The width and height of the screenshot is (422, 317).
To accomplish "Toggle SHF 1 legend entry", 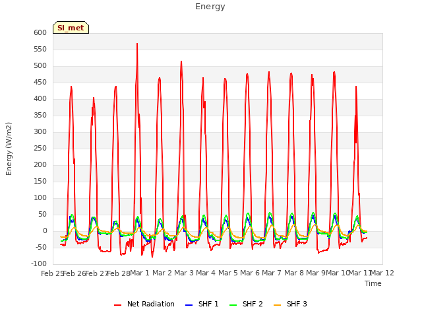I will [x=202, y=304].
